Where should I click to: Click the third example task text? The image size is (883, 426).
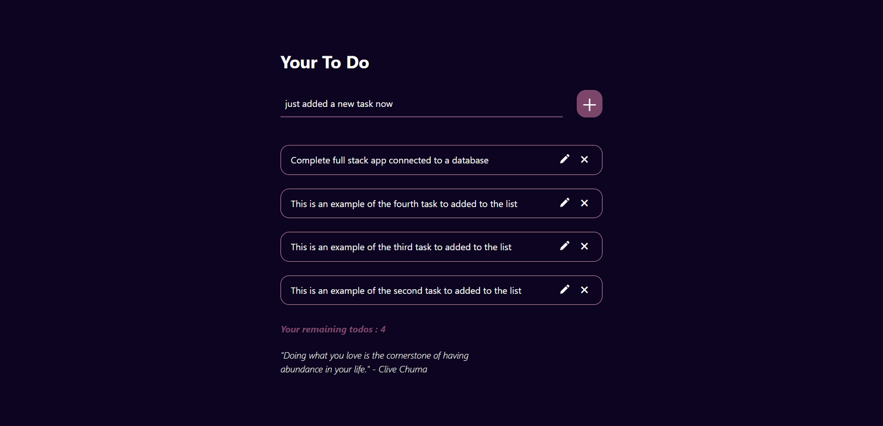(401, 247)
